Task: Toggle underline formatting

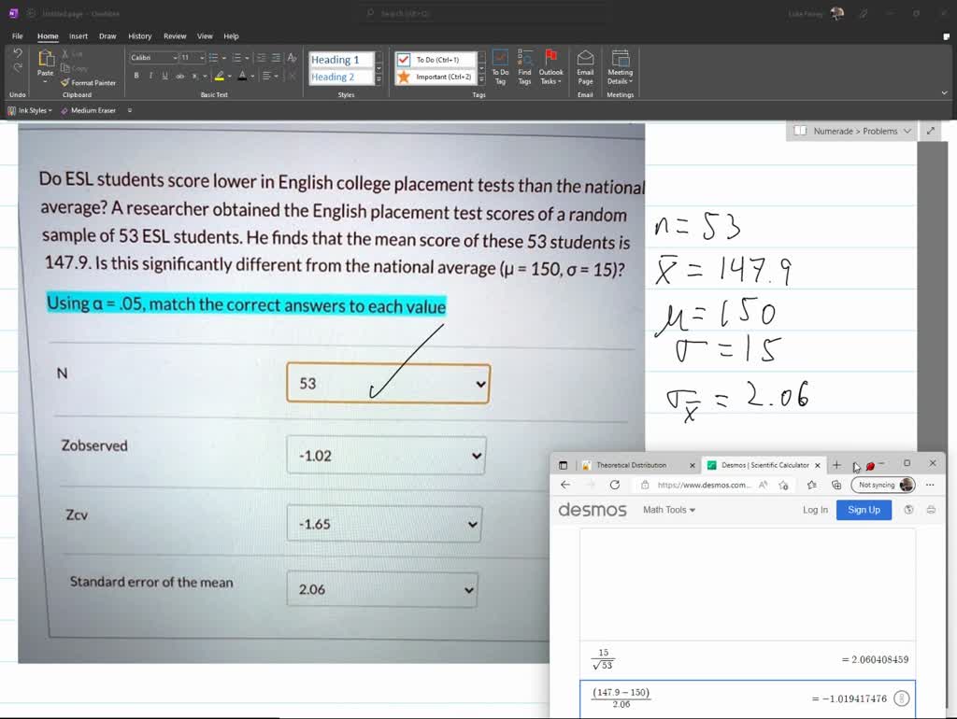Action: (164, 76)
